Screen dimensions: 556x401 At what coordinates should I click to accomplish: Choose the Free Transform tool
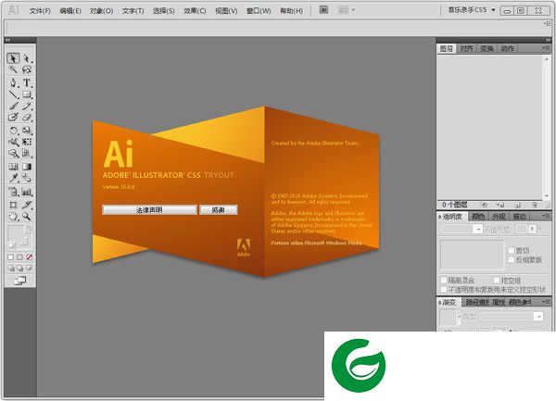[27, 142]
